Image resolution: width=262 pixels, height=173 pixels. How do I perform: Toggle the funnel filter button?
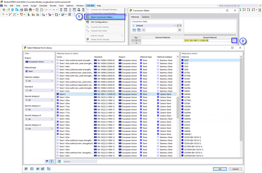(52, 161)
